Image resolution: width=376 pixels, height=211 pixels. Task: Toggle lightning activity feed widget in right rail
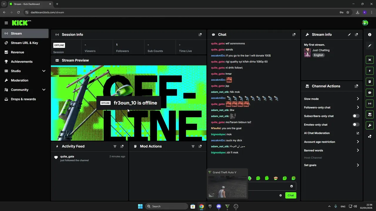tap(370, 71)
